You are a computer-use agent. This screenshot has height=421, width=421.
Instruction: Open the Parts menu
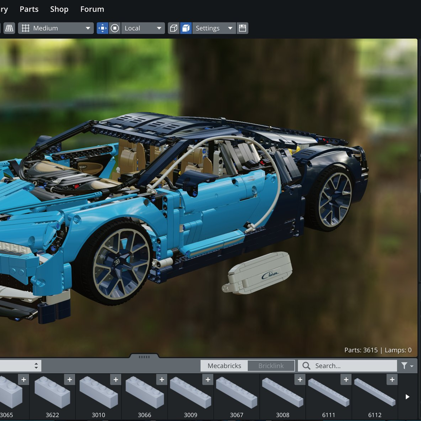[x=29, y=9]
